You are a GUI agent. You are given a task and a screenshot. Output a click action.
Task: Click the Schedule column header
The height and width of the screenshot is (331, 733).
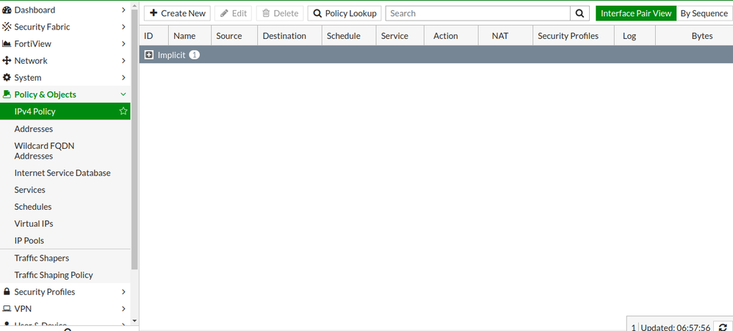coord(349,36)
